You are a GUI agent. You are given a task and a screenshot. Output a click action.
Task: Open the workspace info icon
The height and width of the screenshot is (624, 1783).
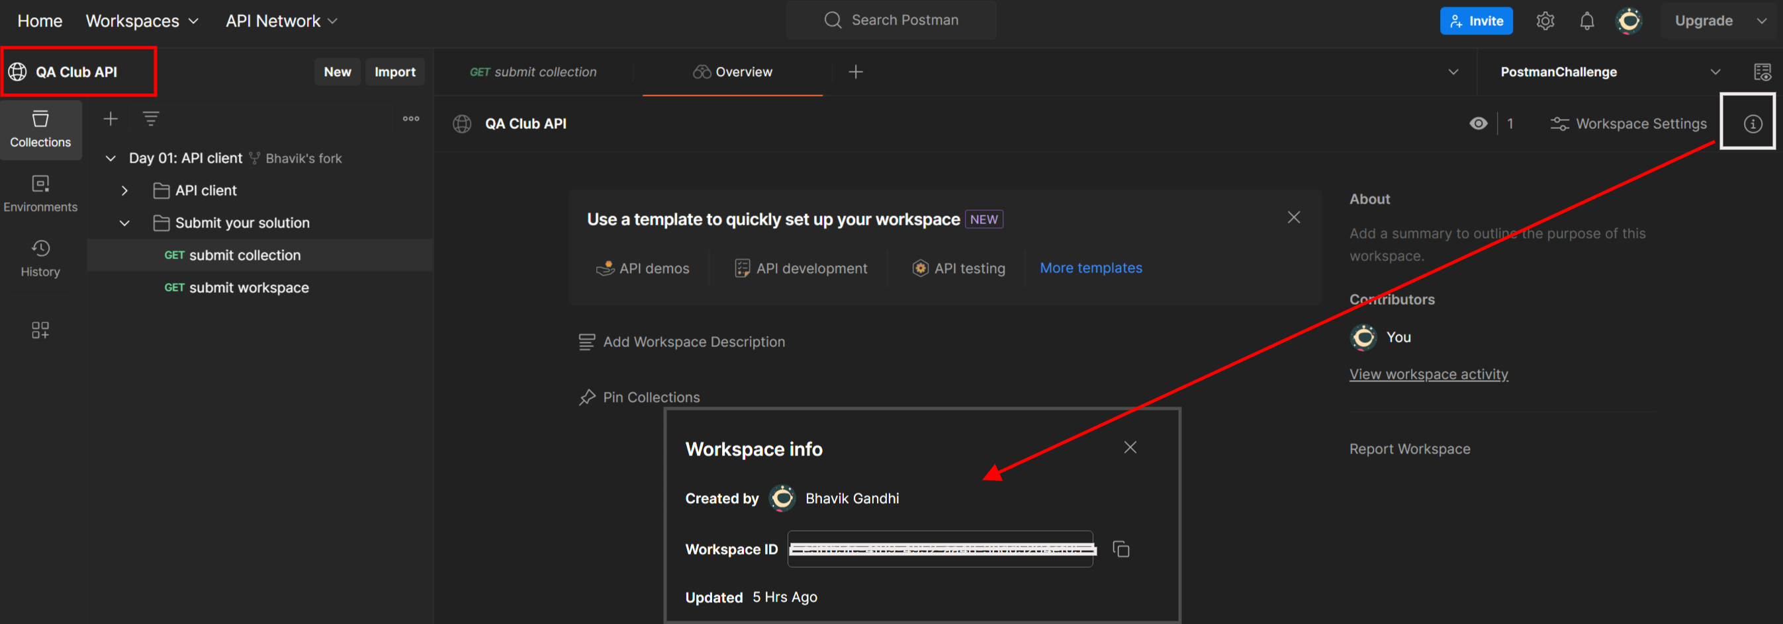click(x=1752, y=124)
